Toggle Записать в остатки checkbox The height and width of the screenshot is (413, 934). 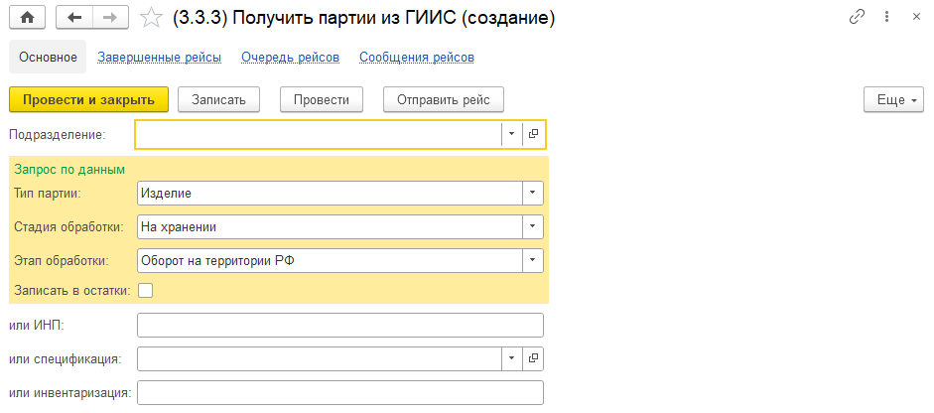(x=145, y=291)
